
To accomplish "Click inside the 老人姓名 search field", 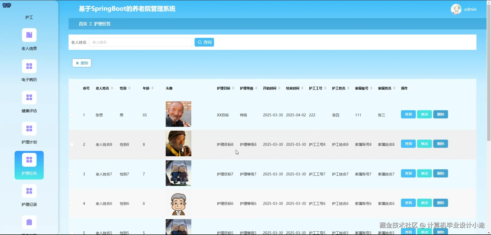I will point(140,42).
